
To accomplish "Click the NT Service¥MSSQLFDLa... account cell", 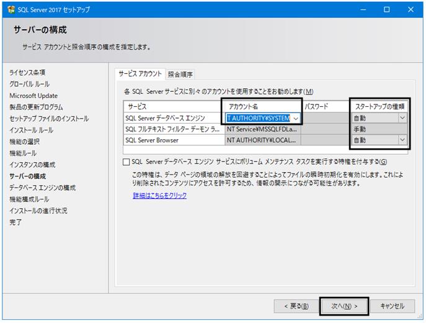I will coord(262,129).
